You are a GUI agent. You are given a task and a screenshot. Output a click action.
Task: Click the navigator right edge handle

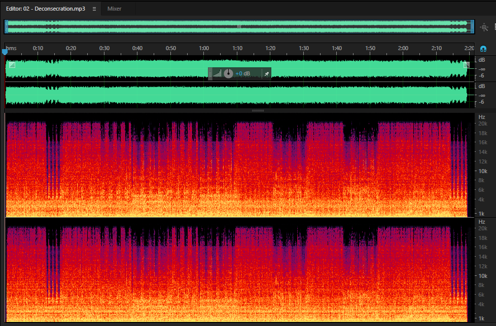[x=472, y=26]
